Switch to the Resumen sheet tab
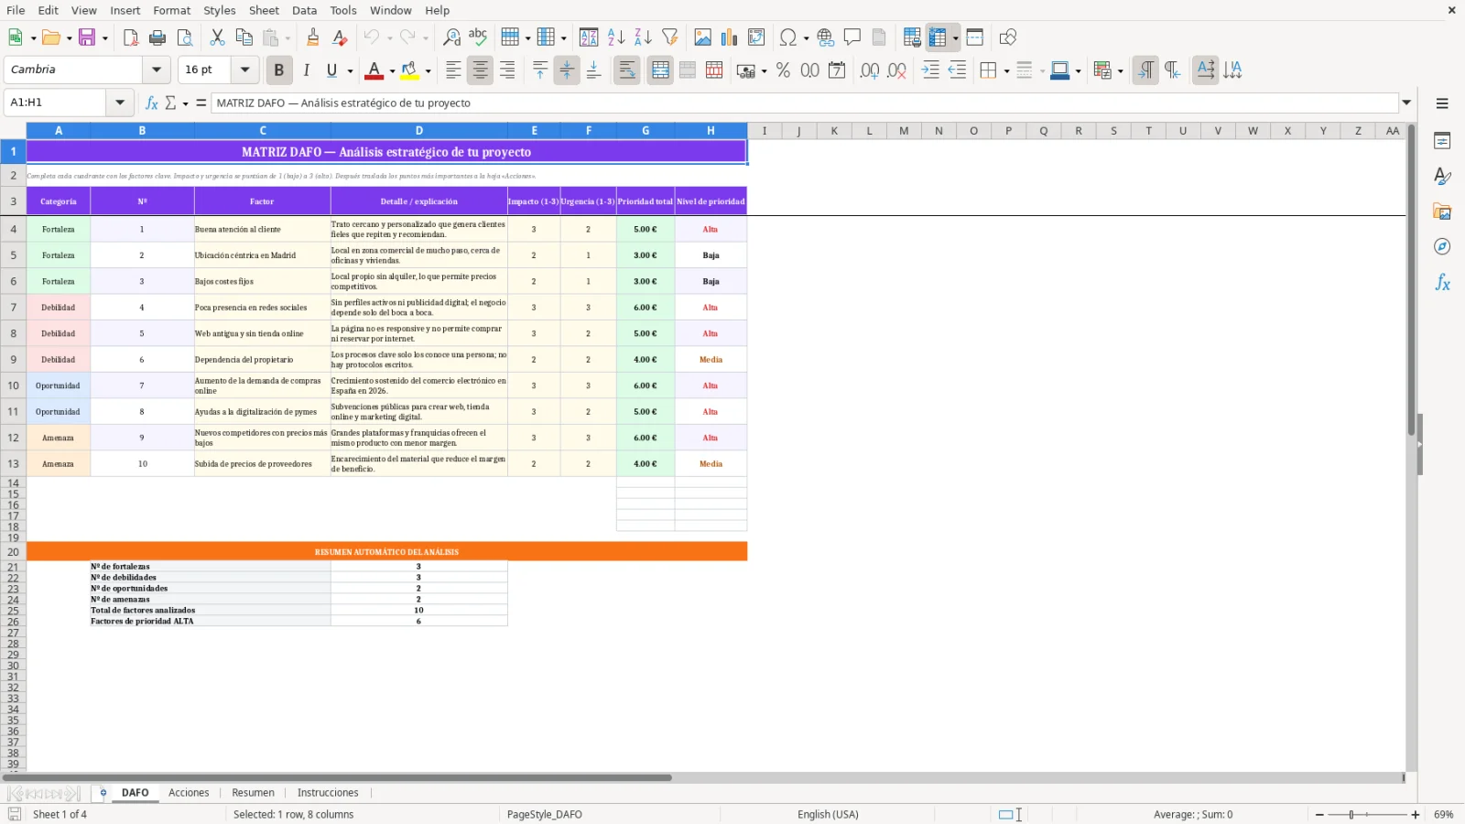Viewport: 1465px width, 824px height. click(x=253, y=793)
